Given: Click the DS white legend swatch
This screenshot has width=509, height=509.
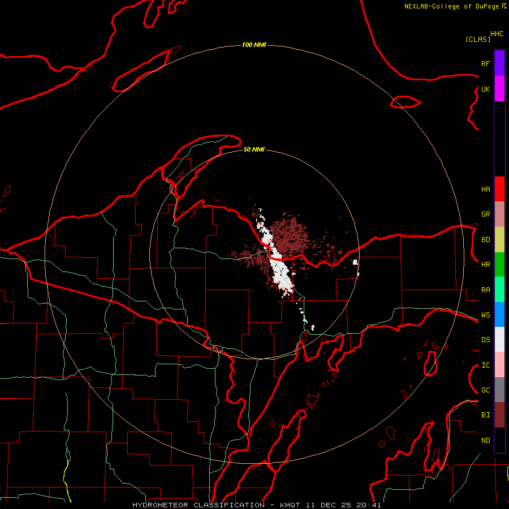Looking at the screenshot, I should (499, 339).
